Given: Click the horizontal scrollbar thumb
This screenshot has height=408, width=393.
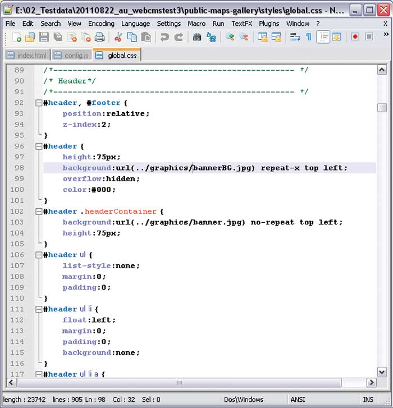Looking at the screenshot, I should pyautogui.click(x=179, y=383).
